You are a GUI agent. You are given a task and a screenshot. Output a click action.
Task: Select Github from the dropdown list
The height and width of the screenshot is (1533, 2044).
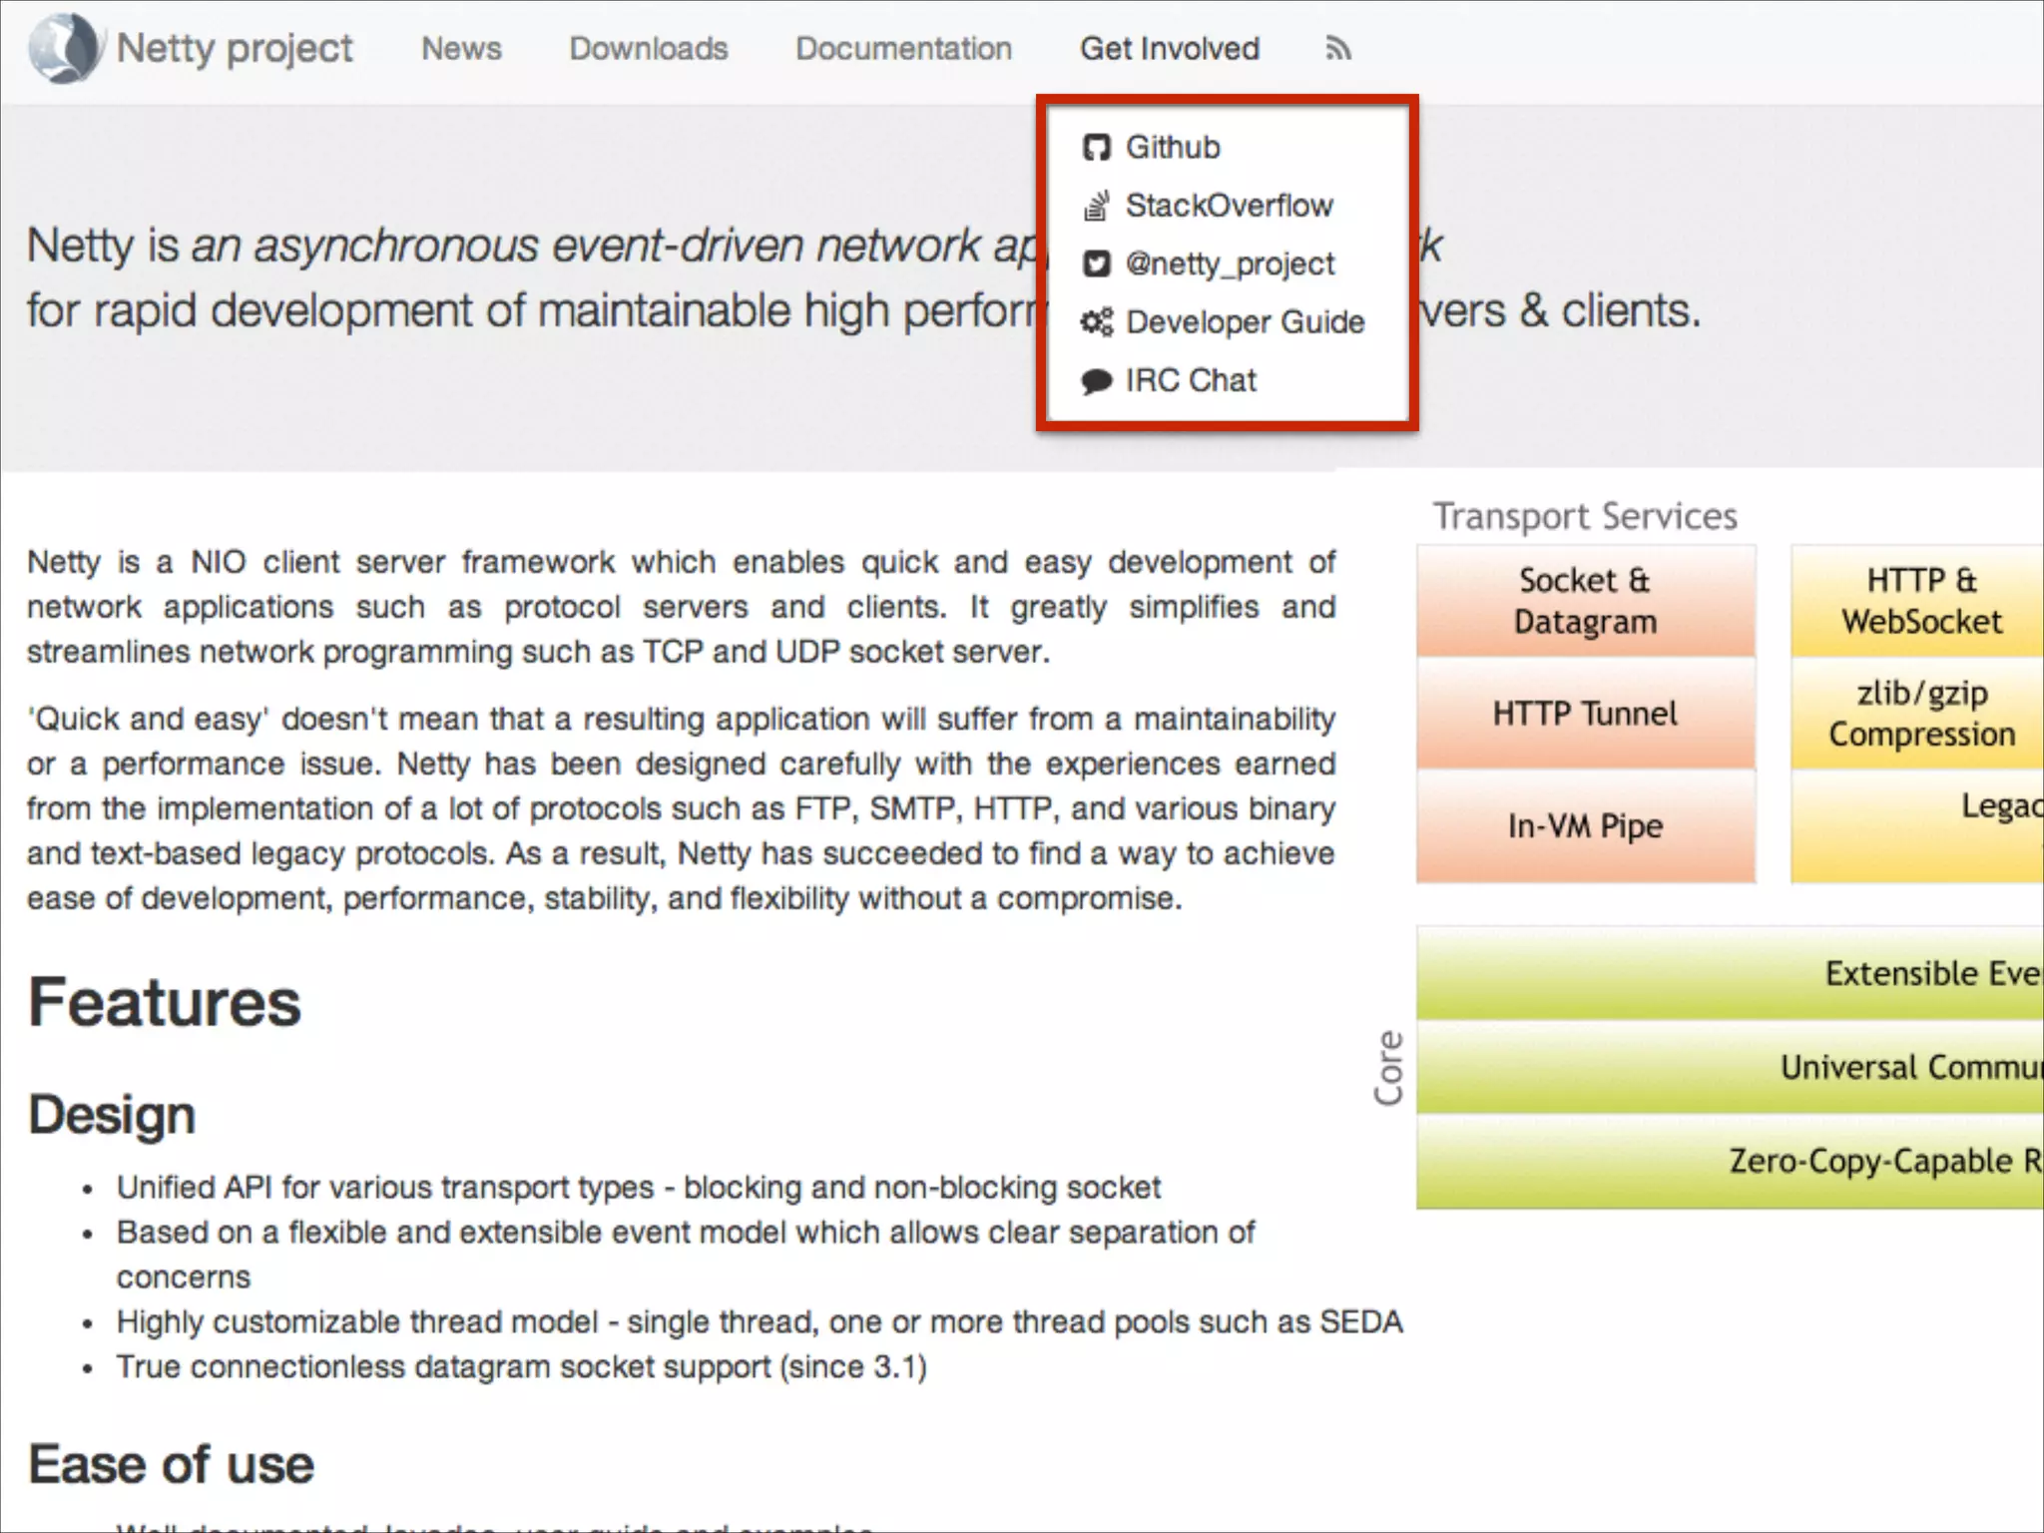[1173, 148]
